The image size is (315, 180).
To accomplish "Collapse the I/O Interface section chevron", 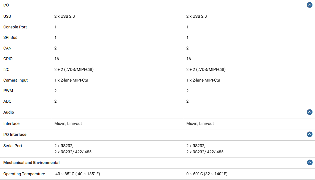I will 310,134.
